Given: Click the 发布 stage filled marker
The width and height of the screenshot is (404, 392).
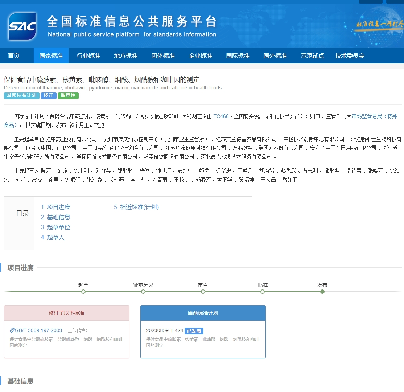Looking at the screenshot, I should 322,292.
